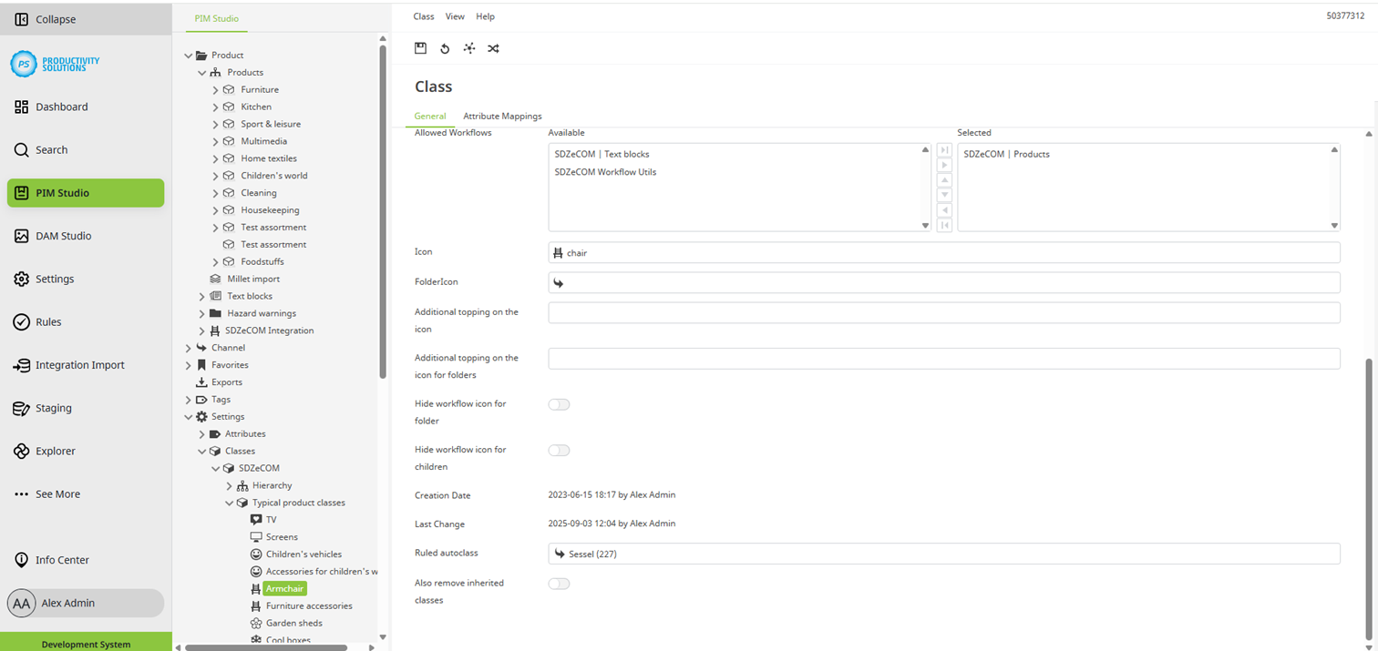Click the Icon input field showing chair

(x=943, y=253)
